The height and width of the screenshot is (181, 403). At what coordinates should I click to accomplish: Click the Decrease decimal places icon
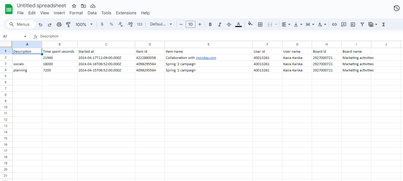click(x=120, y=24)
